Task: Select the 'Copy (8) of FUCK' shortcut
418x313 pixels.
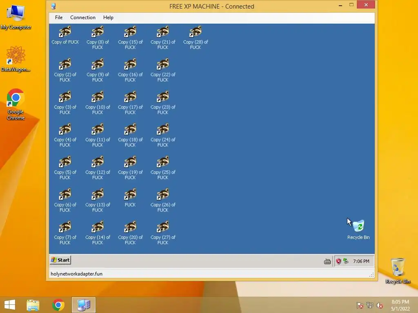Action: tap(98, 38)
